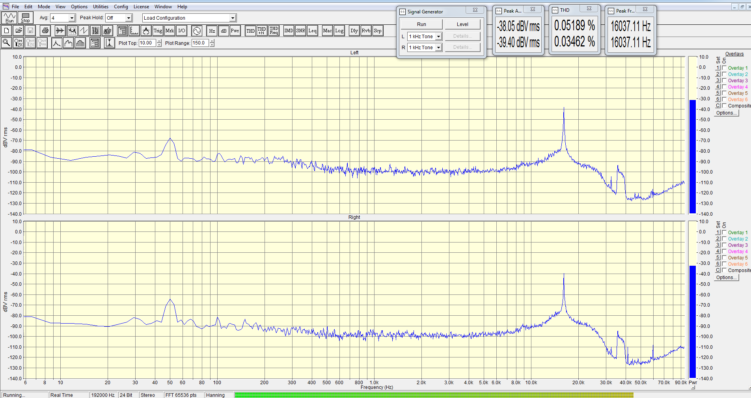The height and width of the screenshot is (398, 751).
Task: Expand the L channel 1 kHz Tone dropdown
Action: 438,37
